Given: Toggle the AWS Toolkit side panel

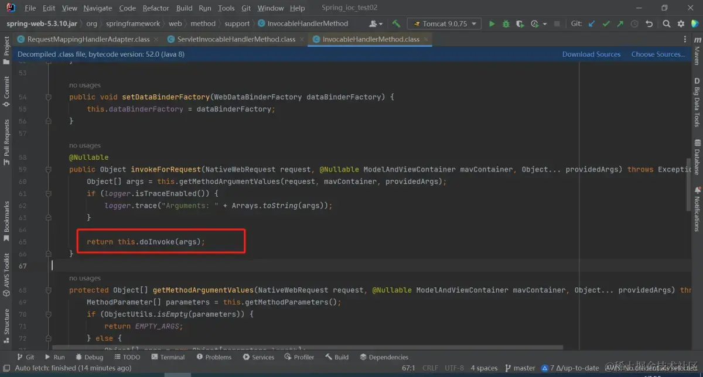Looking at the screenshot, I should tap(6, 274).
